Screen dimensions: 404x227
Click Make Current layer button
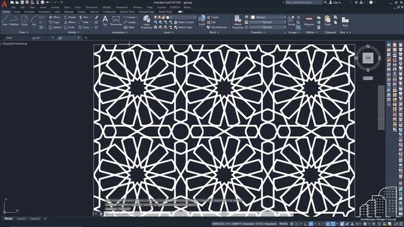coord(184,23)
